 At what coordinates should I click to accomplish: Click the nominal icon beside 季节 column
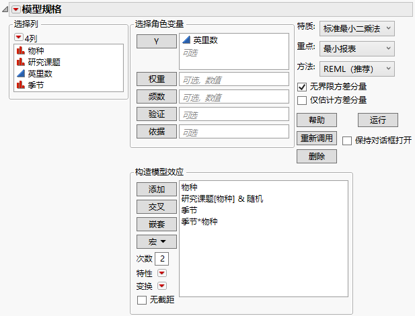click(20, 85)
